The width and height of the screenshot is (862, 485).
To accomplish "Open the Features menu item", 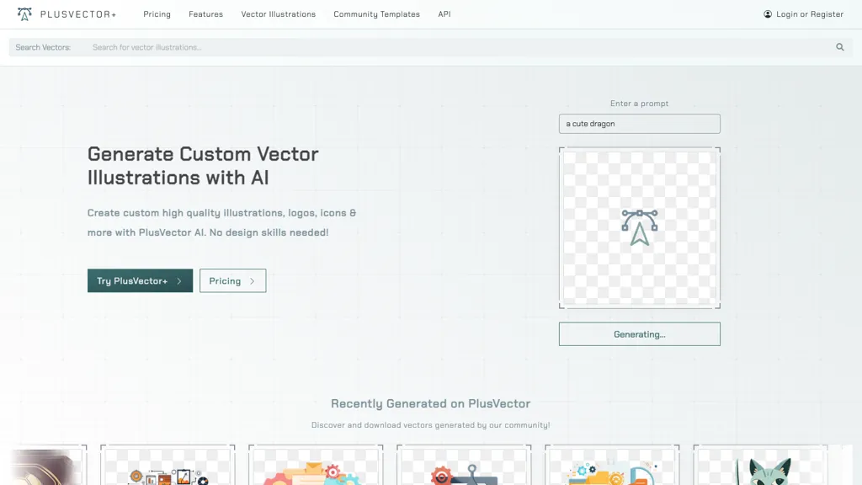I will (x=205, y=14).
